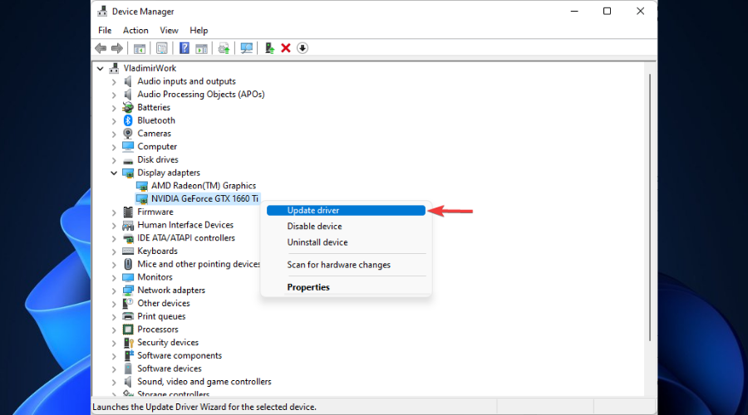Expand Audio inputs and outputs
748x415 pixels.
pyautogui.click(x=114, y=82)
